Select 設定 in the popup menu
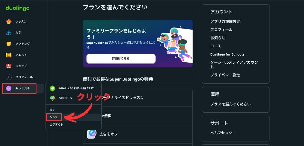304x146 pixels. pos(52,110)
